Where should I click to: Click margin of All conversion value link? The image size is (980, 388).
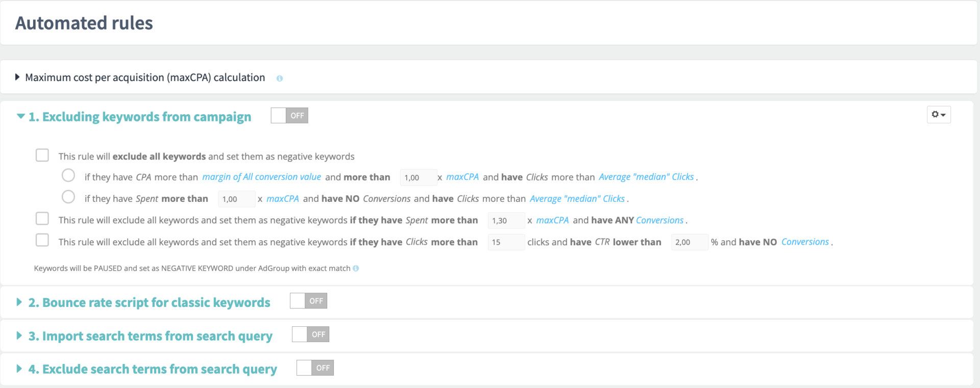pos(261,177)
